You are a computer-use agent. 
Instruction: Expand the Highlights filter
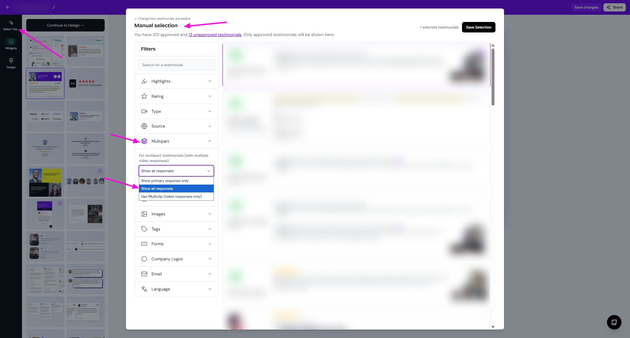coord(176,81)
